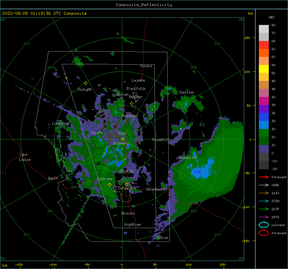Pick the slate purple 10 dBZ swatch
This screenshot has height=269, width=288.
[x=264, y=149]
